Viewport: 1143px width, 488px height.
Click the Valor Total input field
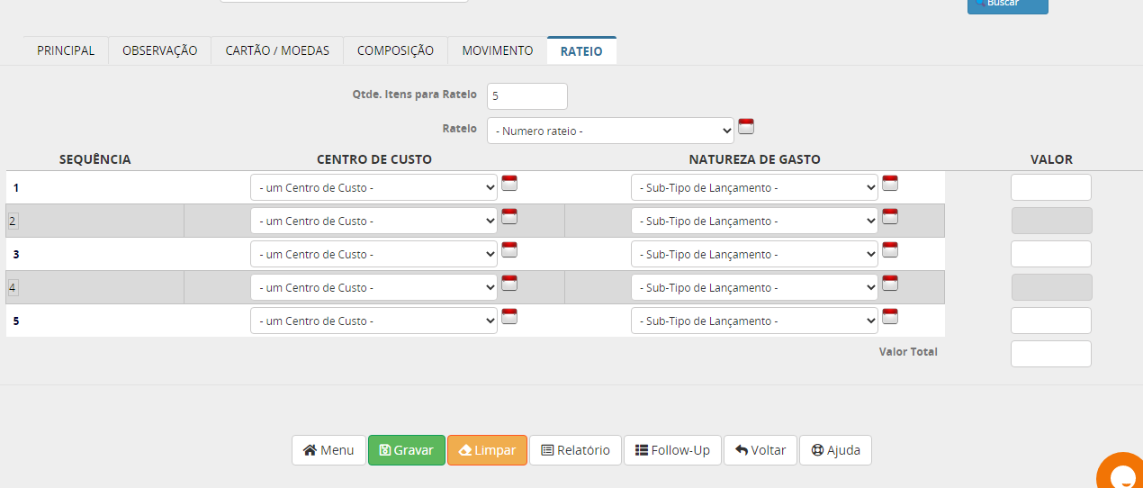(1050, 354)
